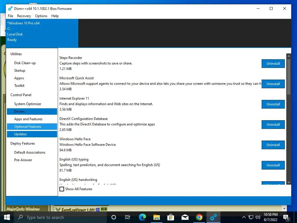Click the 94.6 MB size text
The image size is (297, 223).
(66, 150)
